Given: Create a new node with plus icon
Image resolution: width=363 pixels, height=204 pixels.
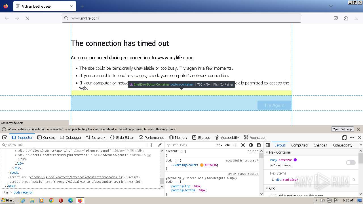Looking at the screenshot, I should tap(152, 145).
